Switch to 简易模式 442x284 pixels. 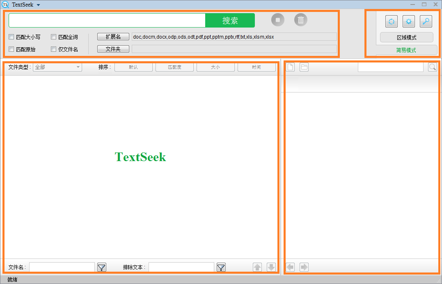click(x=406, y=50)
